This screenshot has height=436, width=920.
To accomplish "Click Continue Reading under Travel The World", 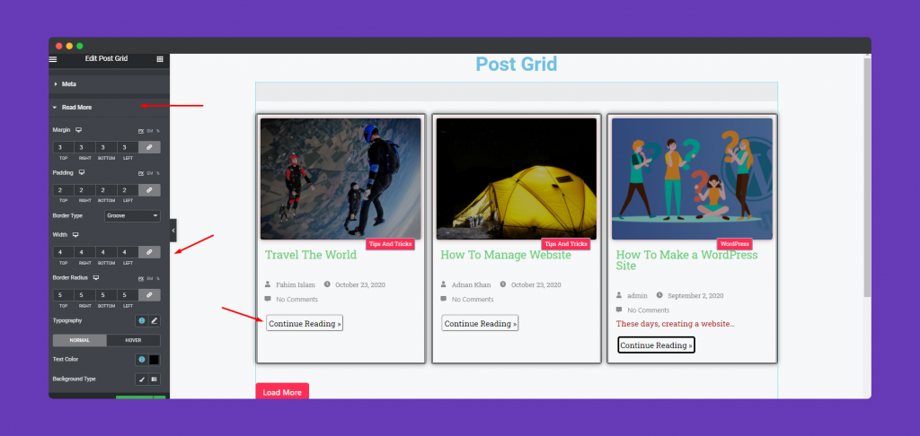I will tap(305, 324).
